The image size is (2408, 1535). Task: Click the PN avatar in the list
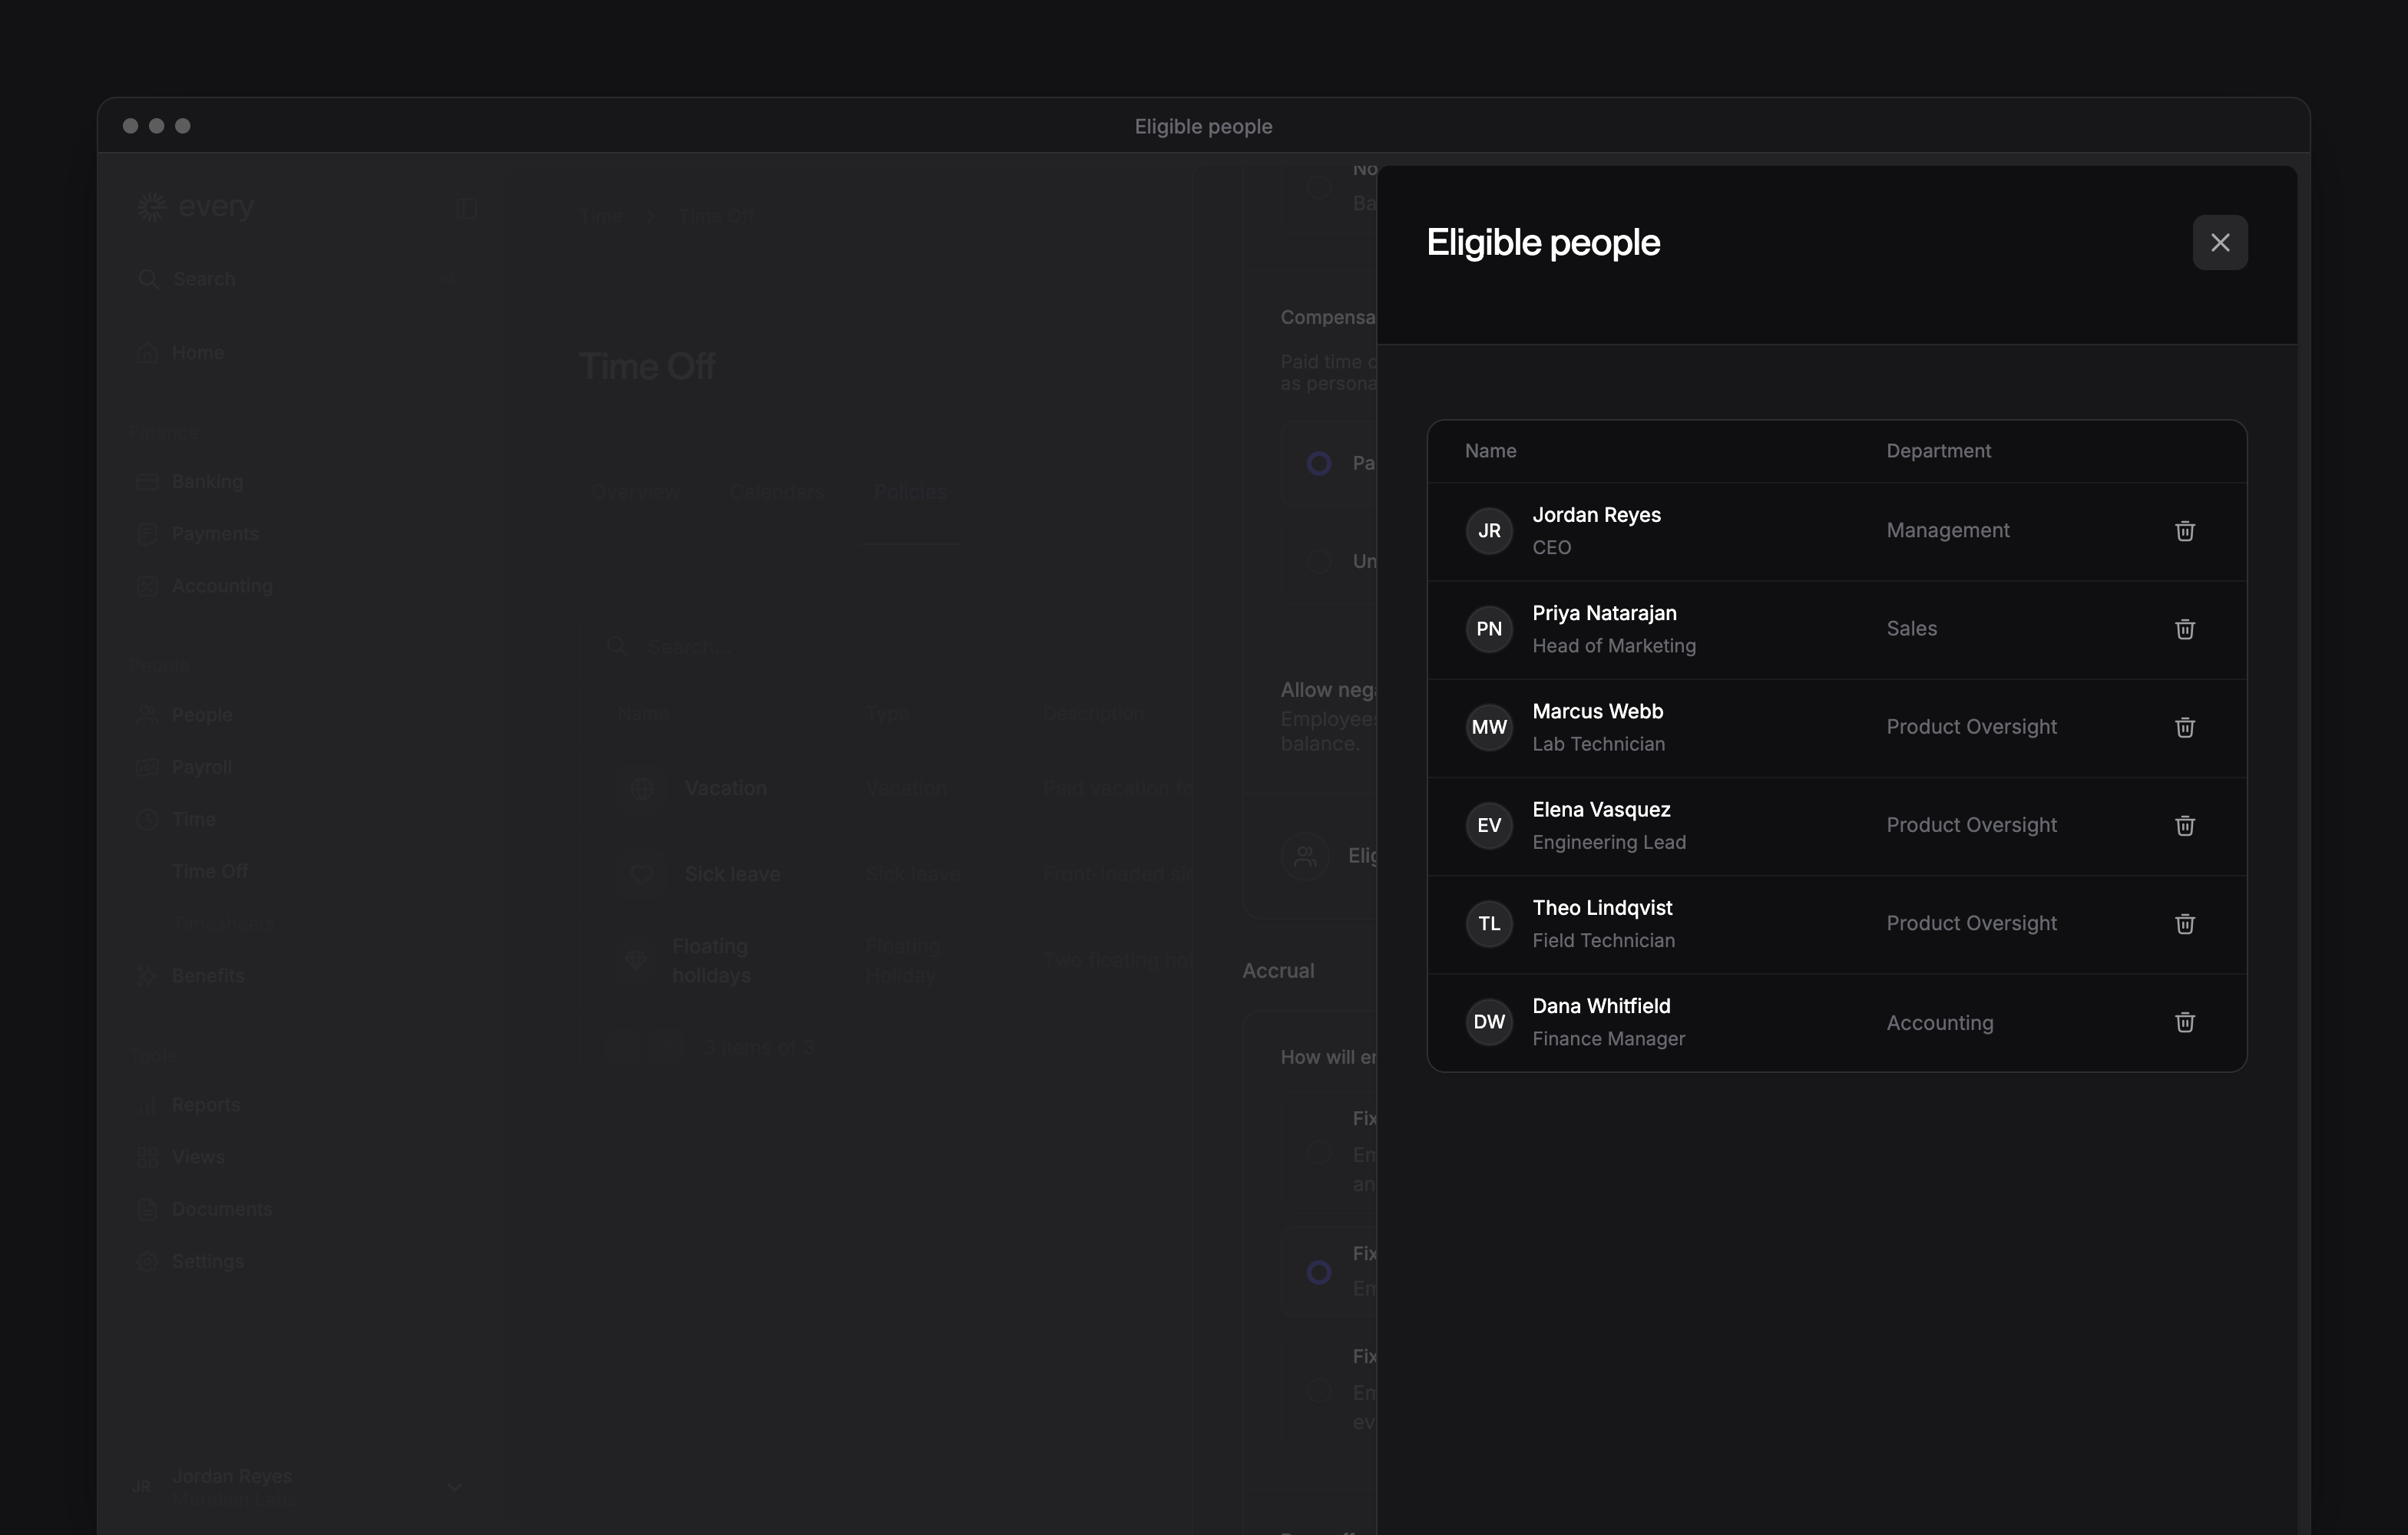tap(1489, 629)
